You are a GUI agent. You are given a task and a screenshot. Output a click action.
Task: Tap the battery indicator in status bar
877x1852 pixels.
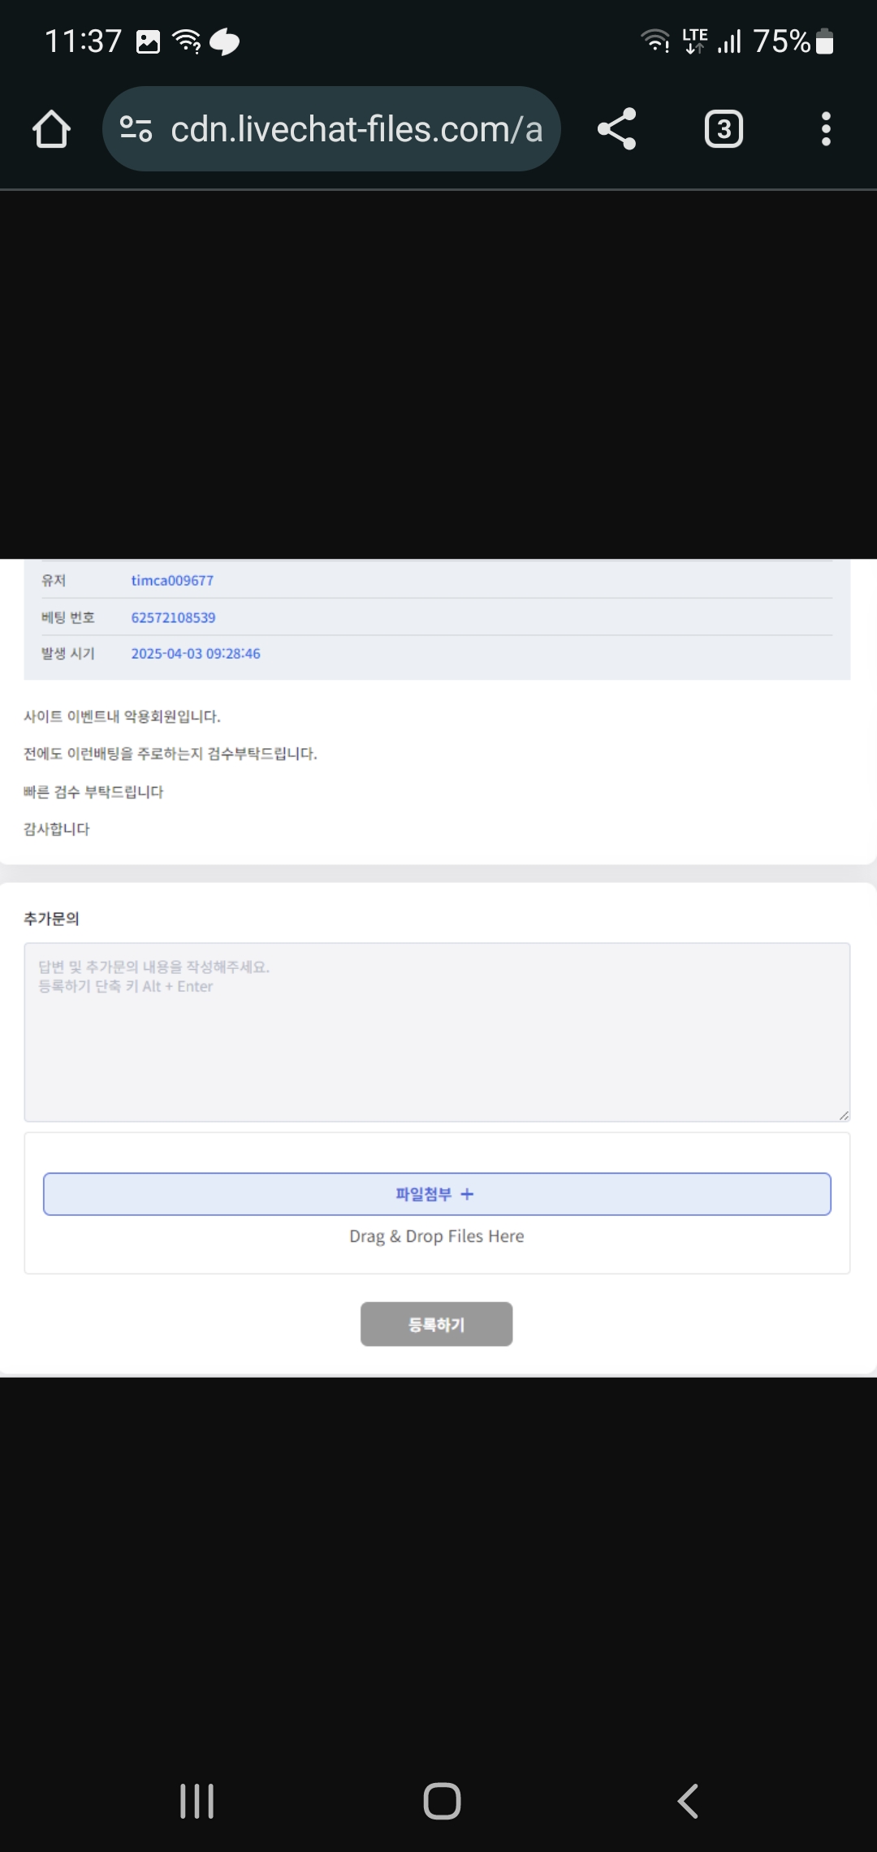click(x=824, y=41)
